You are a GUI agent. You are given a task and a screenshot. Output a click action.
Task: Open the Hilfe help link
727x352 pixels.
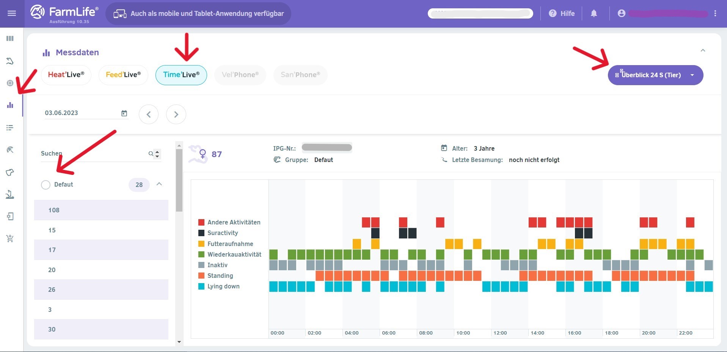click(x=562, y=14)
